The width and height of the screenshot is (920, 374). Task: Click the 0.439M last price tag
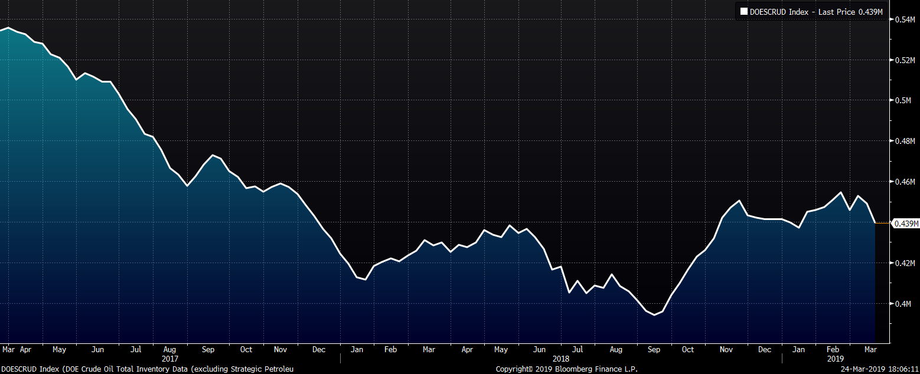[903, 224]
